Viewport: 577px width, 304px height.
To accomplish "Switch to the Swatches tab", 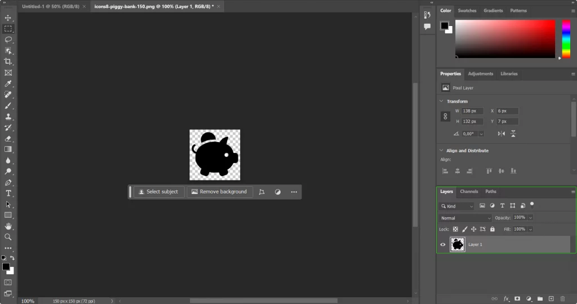I will pos(467,11).
